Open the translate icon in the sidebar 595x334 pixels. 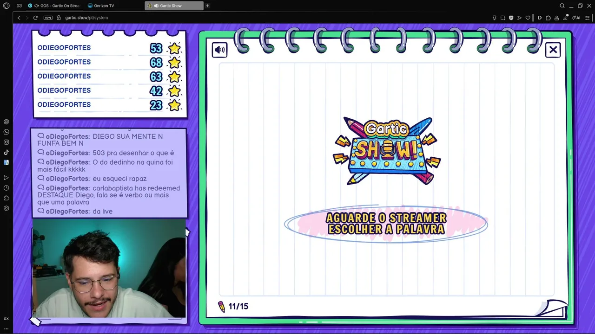(x=6, y=162)
